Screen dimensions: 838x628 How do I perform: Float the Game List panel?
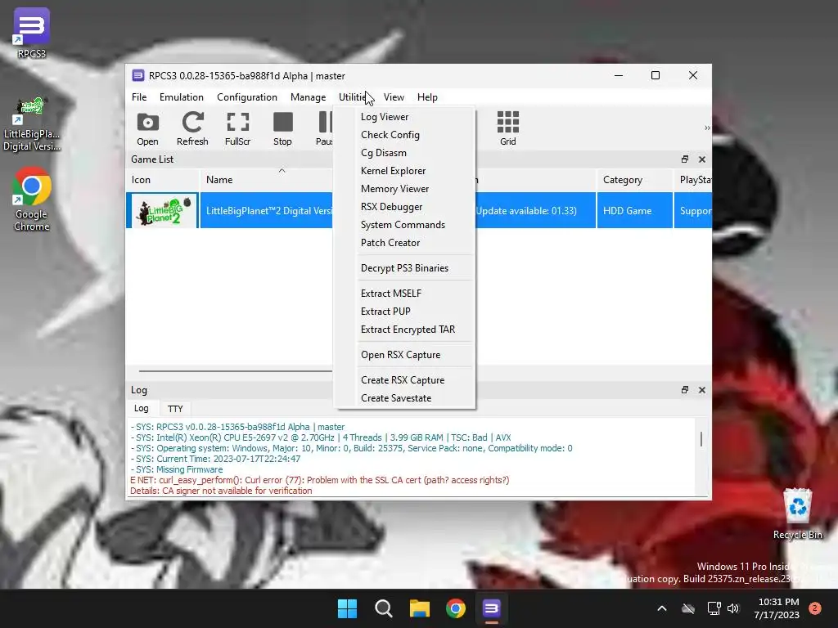[685, 159]
